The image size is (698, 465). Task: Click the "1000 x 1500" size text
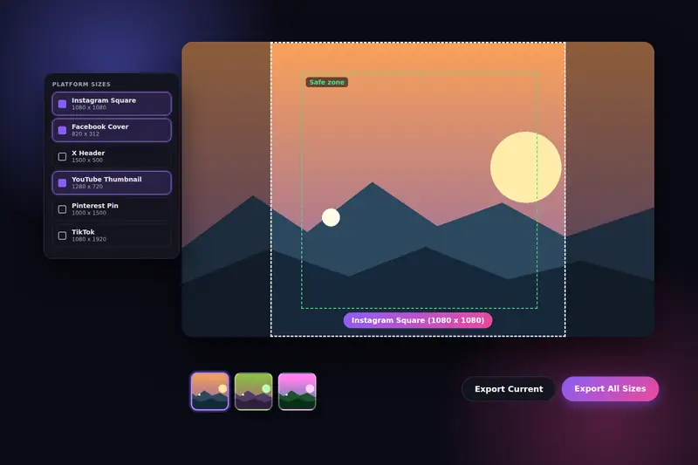[x=89, y=213]
